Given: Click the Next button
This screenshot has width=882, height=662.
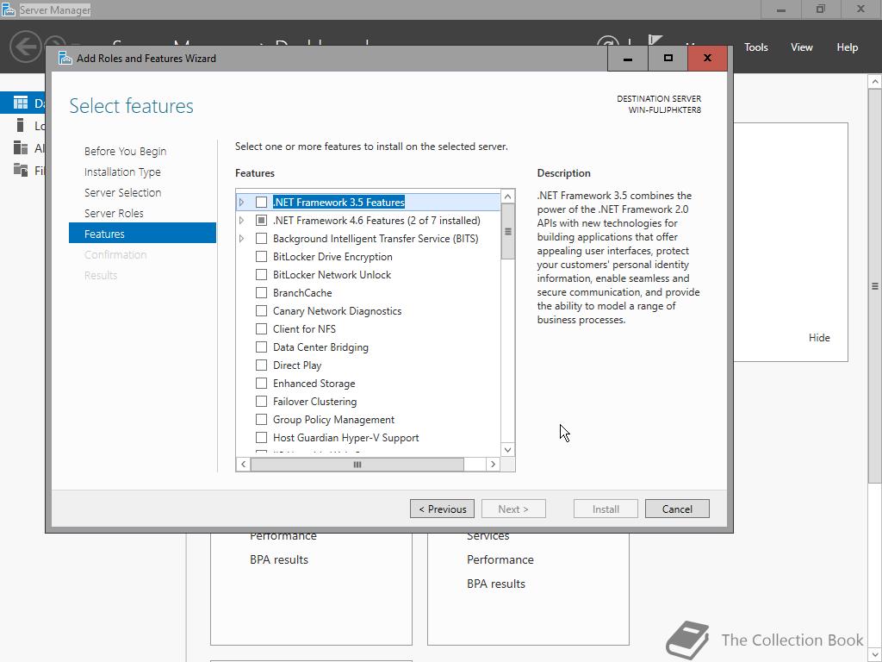Looking at the screenshot, I should point(513,509).
